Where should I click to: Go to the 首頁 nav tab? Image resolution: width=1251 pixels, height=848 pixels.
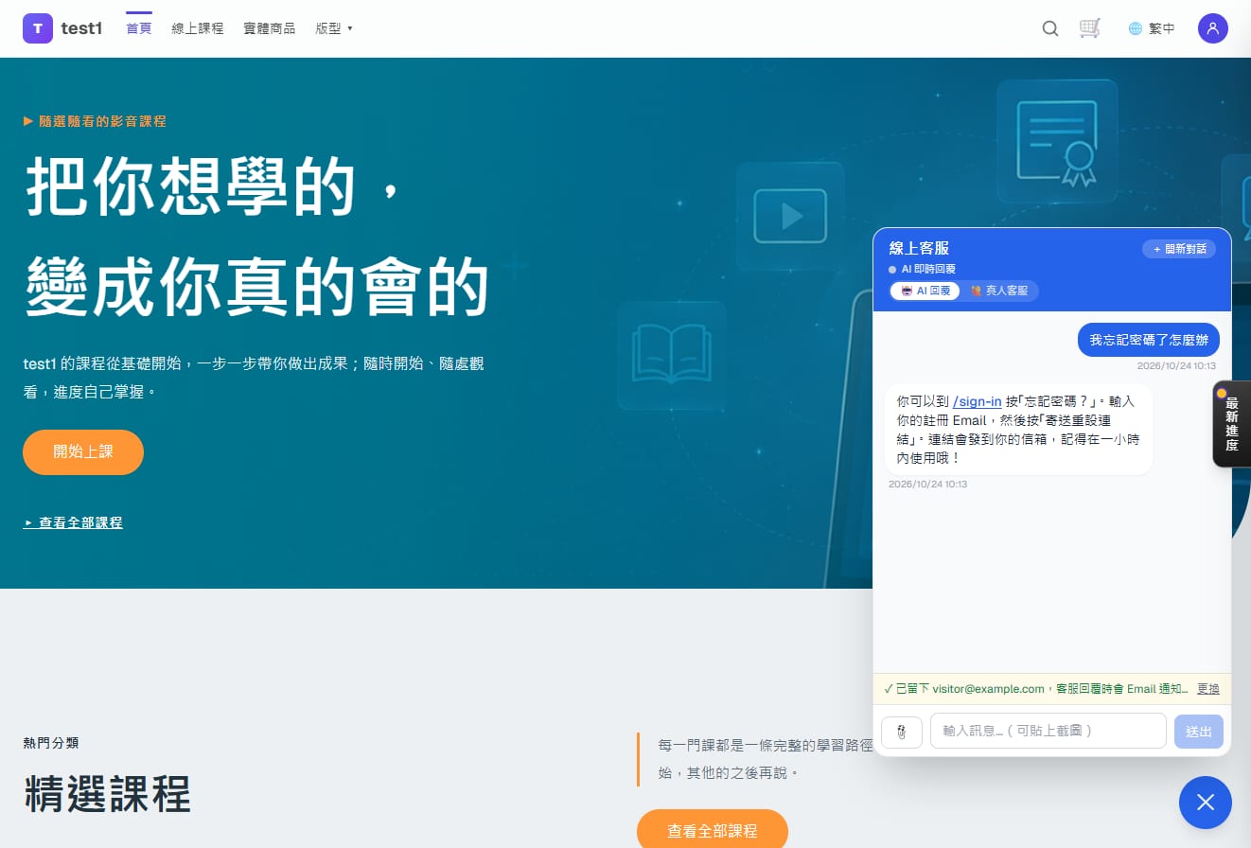(139, 28)
